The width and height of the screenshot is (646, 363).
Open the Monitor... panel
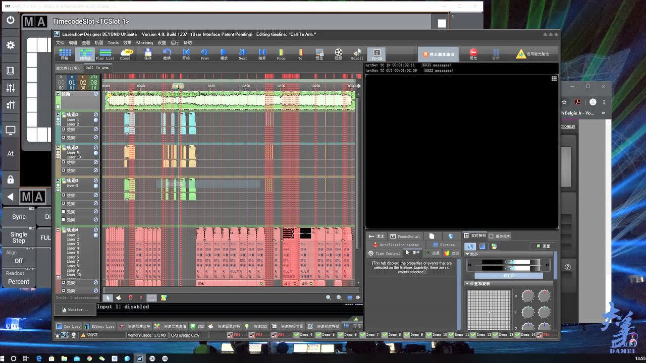(x=75, y=310)
